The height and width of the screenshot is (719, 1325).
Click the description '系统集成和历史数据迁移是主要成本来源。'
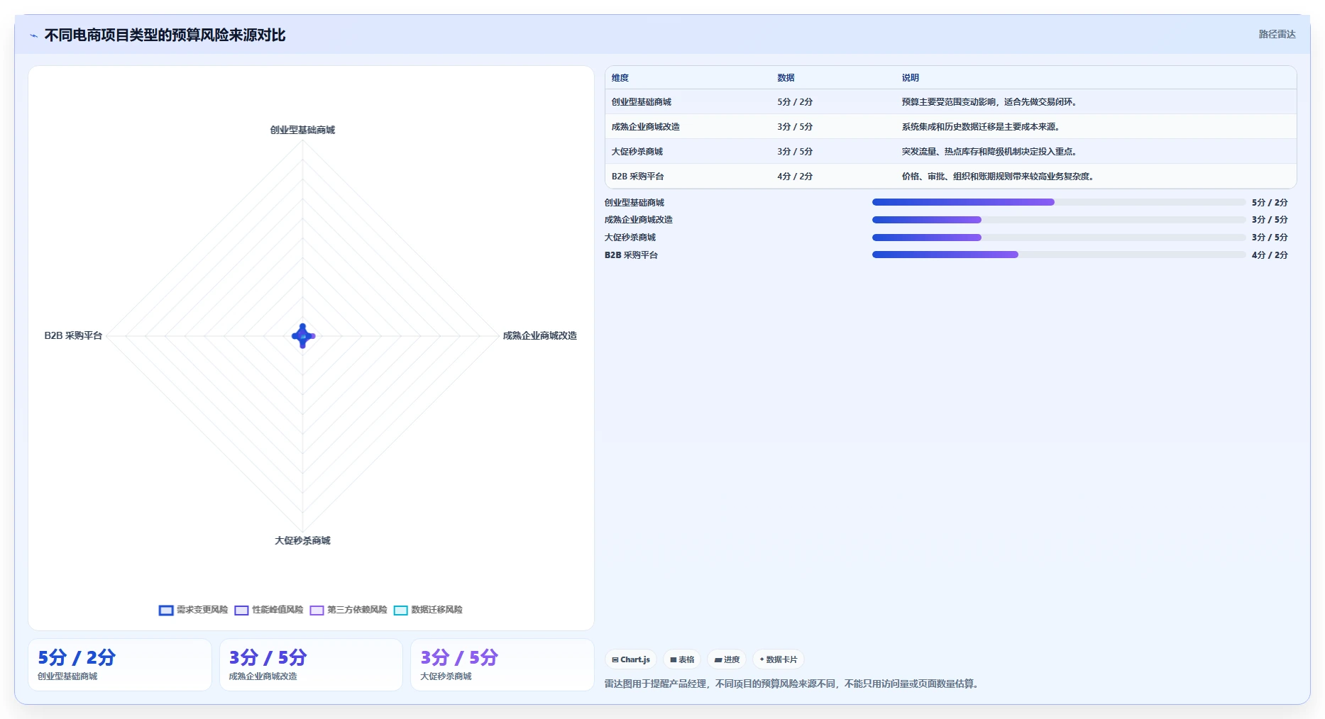pos(982,127)
